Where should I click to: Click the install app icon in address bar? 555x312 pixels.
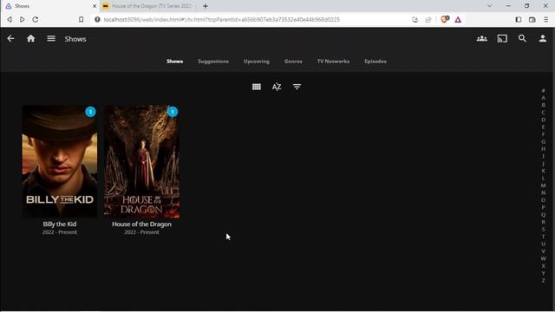point(415,19)
